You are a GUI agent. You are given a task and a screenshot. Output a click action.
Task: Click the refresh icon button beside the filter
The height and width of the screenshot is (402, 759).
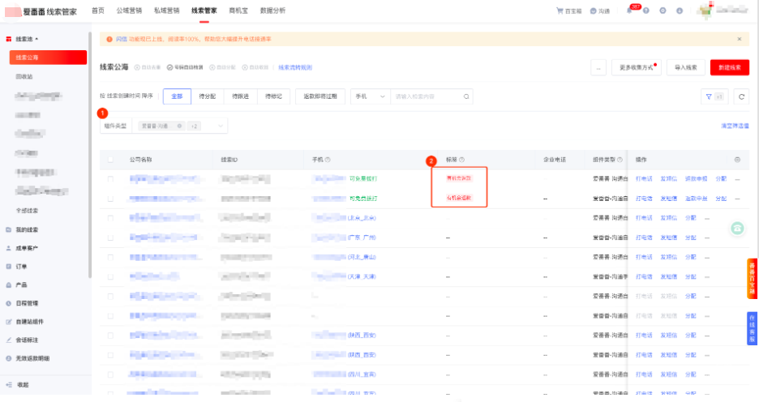[x=741, y=96]
